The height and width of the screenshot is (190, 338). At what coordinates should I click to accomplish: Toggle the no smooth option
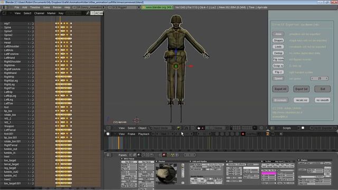pyautogui.click(x=323, y=100)
